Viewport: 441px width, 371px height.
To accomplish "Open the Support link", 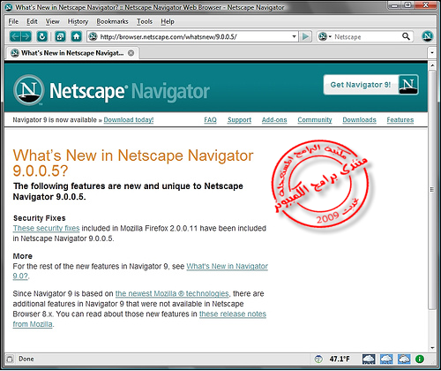I will (x=239, y=120).
